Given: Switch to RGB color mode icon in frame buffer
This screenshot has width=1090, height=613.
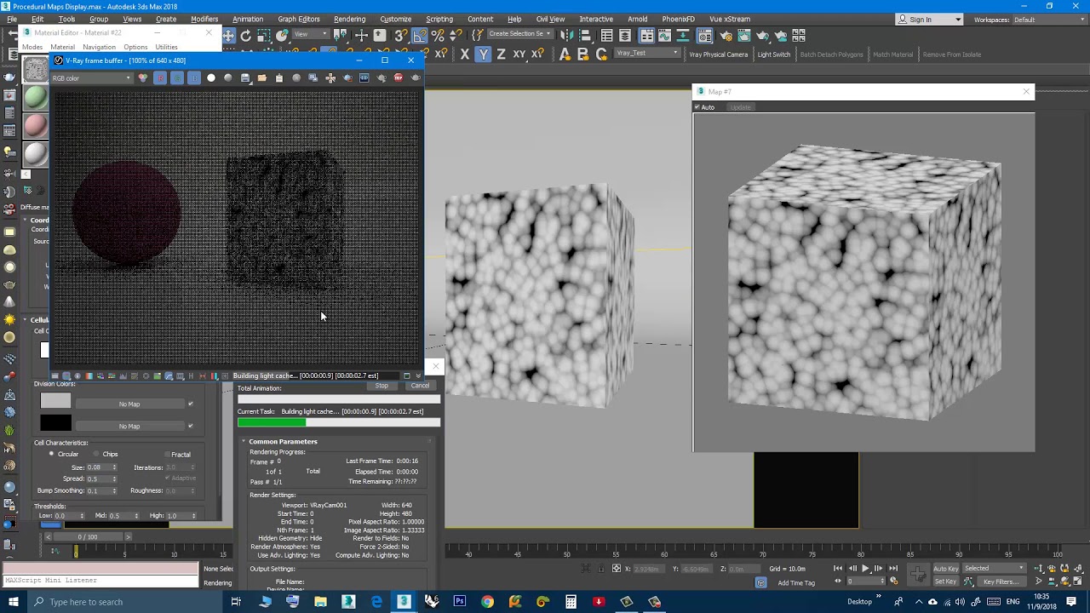Looking at the screenshot, I should pyautogui.click(x=143, y=78).
